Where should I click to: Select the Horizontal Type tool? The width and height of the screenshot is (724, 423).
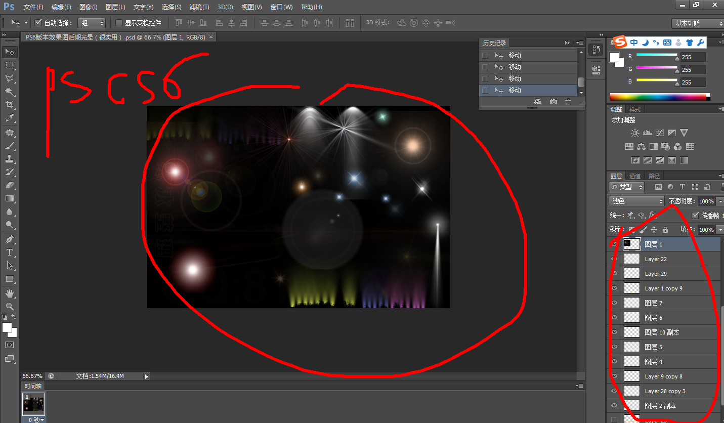[10, 252]
